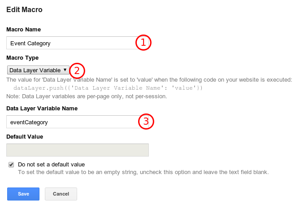
Task: Save the macro
Action: [x=23, y=194]
